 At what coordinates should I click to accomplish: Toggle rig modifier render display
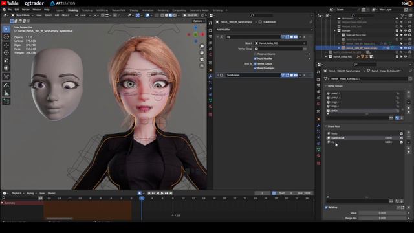click(296, 37)
